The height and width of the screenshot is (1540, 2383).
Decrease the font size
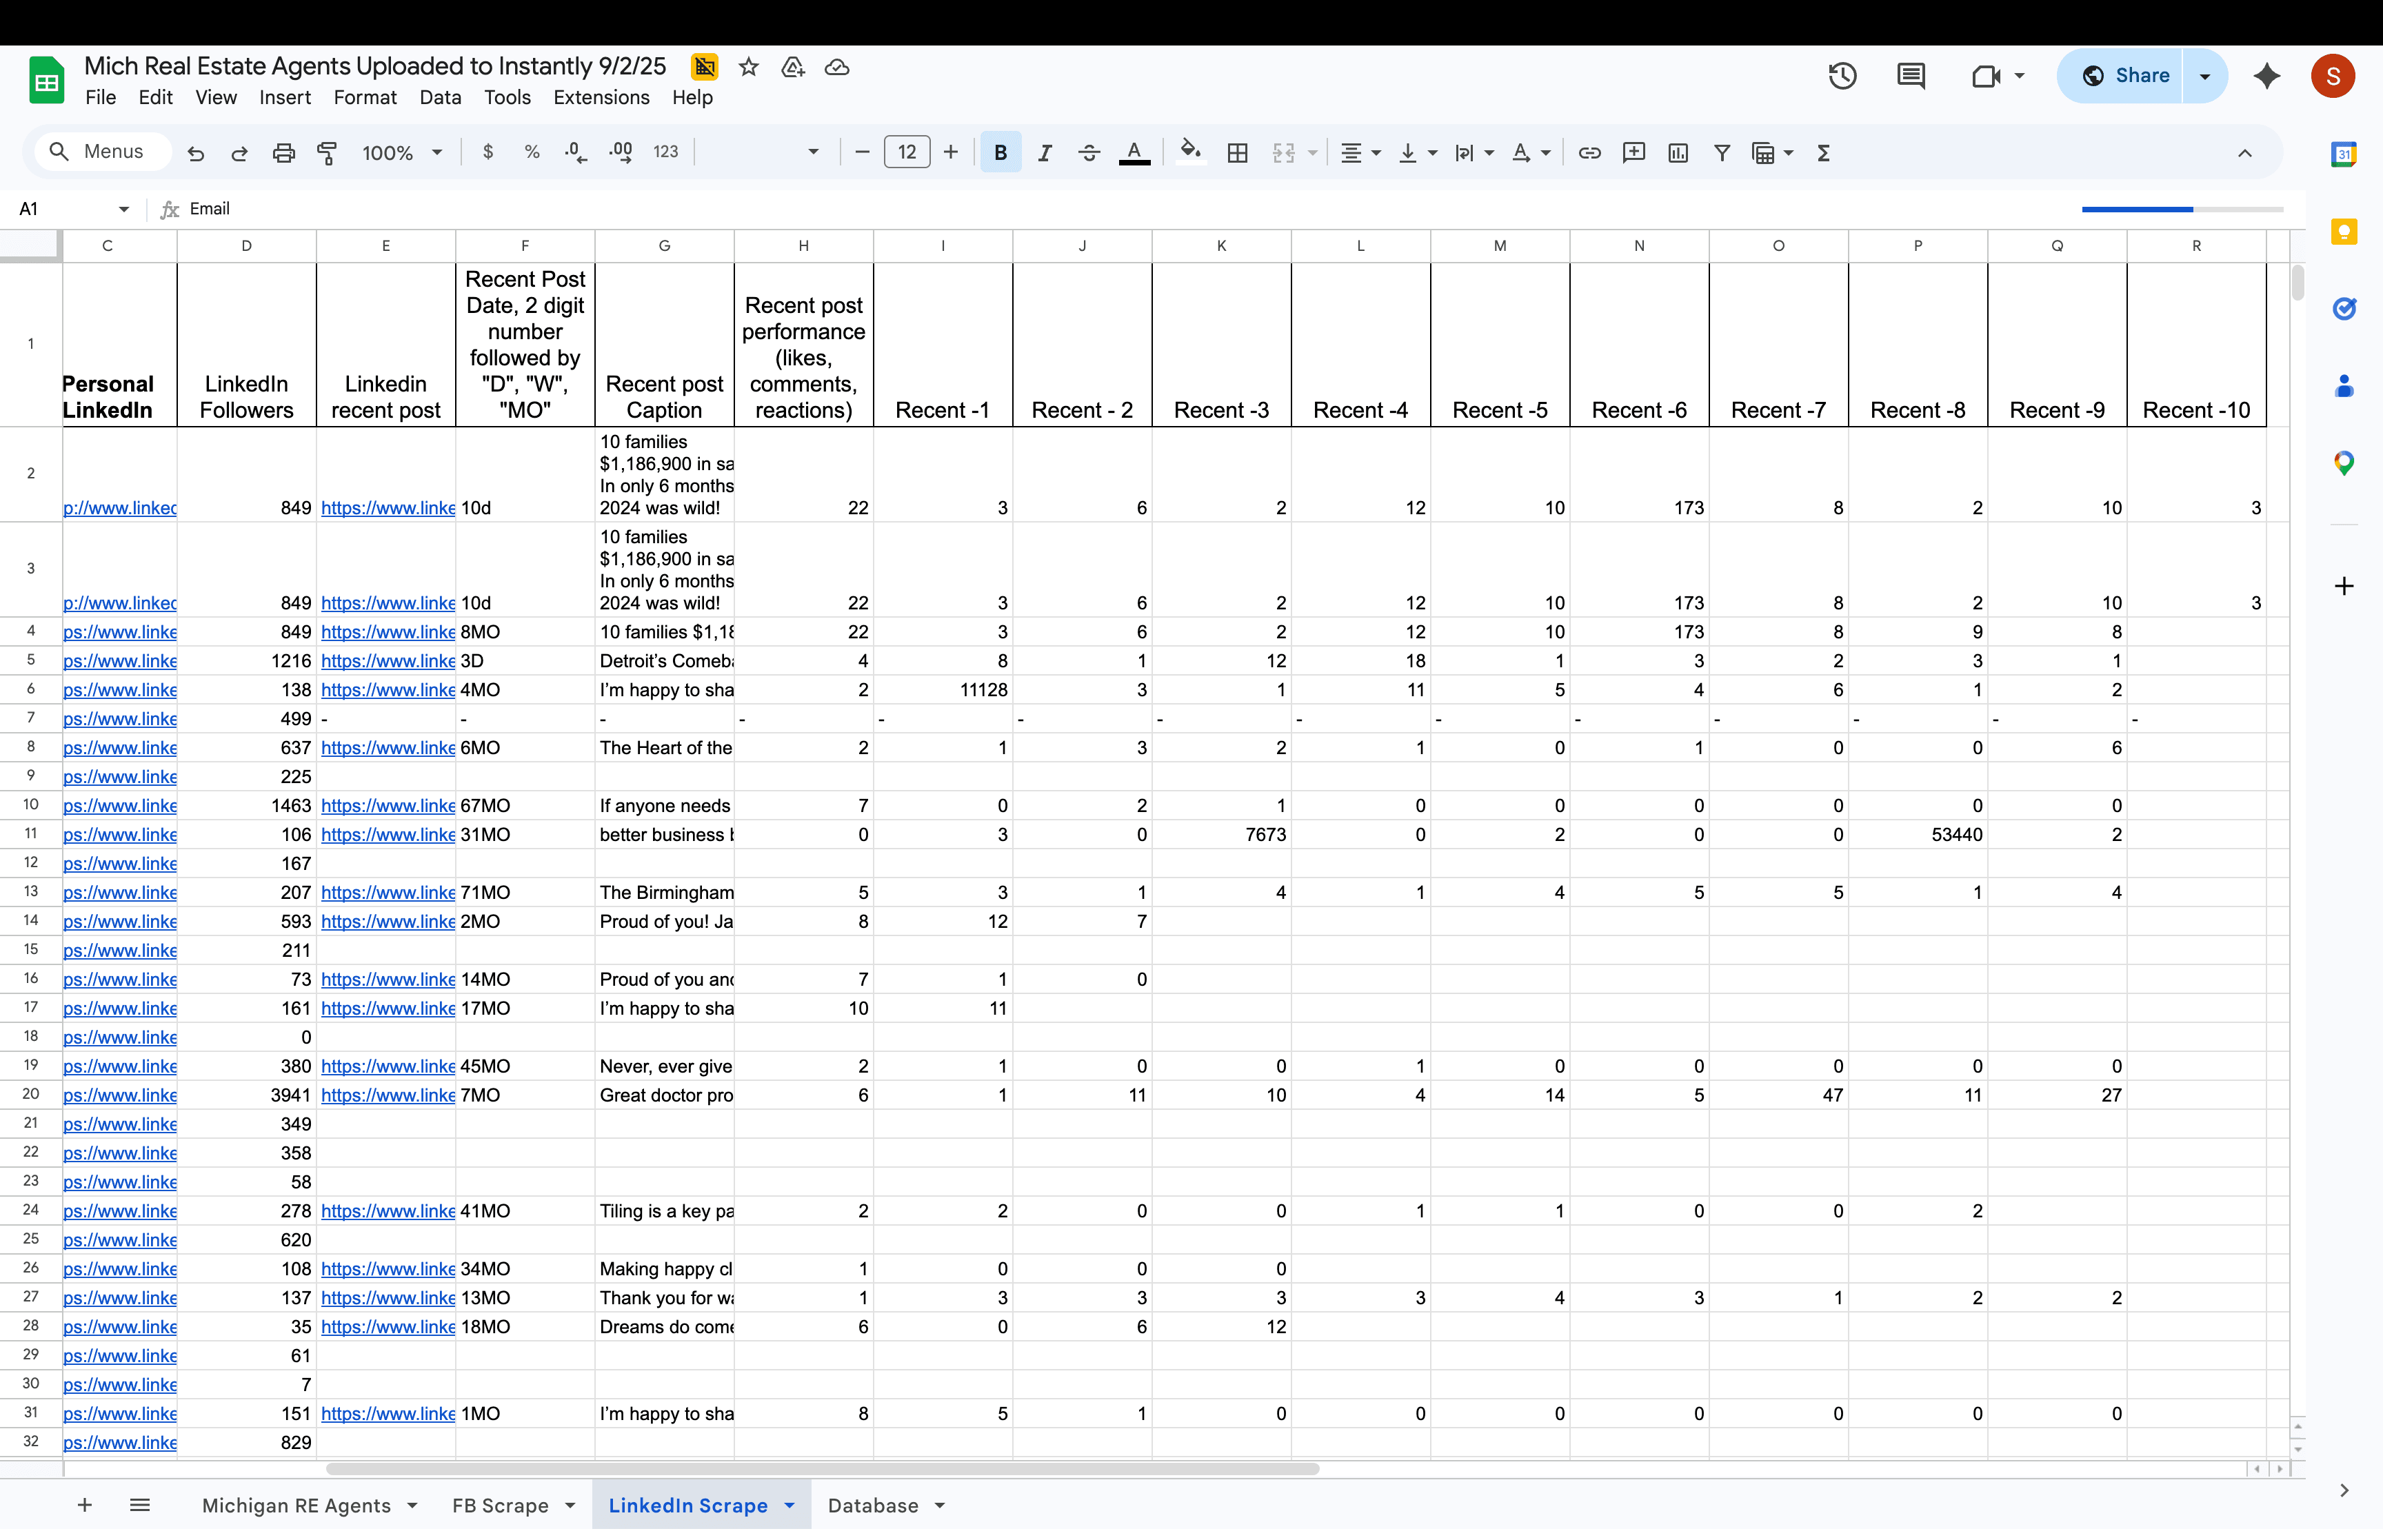[862, 152]
